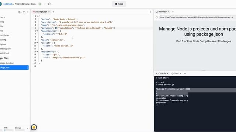
Task: Select package.json in the sidebar
Action: (x=14, y=67)
